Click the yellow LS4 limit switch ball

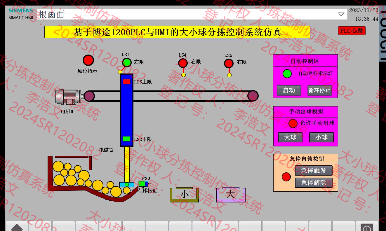pos(183,75)
